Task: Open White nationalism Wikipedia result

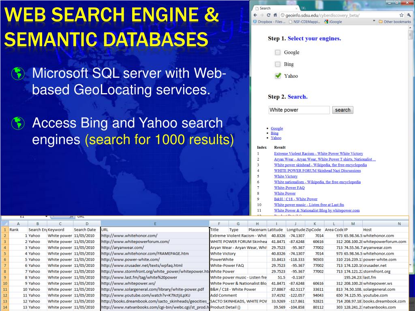Action: click(317, 182)
